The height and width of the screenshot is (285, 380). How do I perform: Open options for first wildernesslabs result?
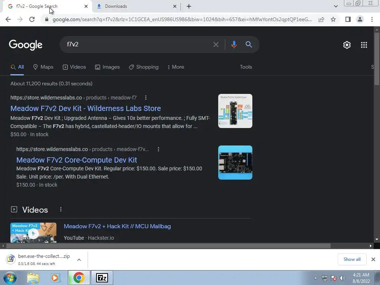(145, 98)
